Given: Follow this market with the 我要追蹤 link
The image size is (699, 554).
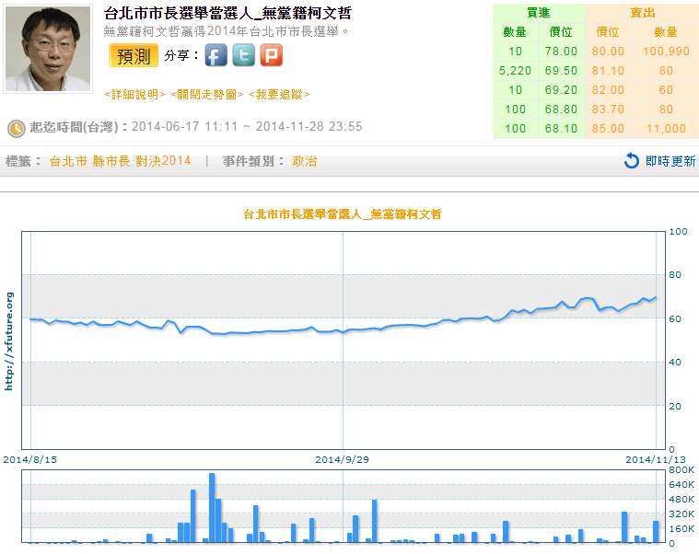Looking at the screenshot, I should coord(279,95).
